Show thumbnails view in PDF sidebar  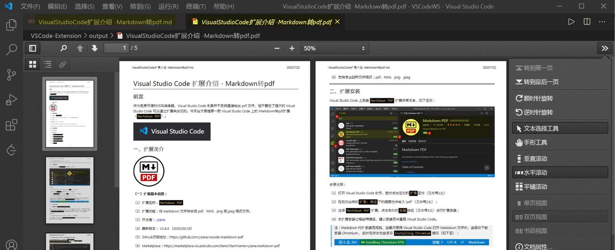(33, 64)
